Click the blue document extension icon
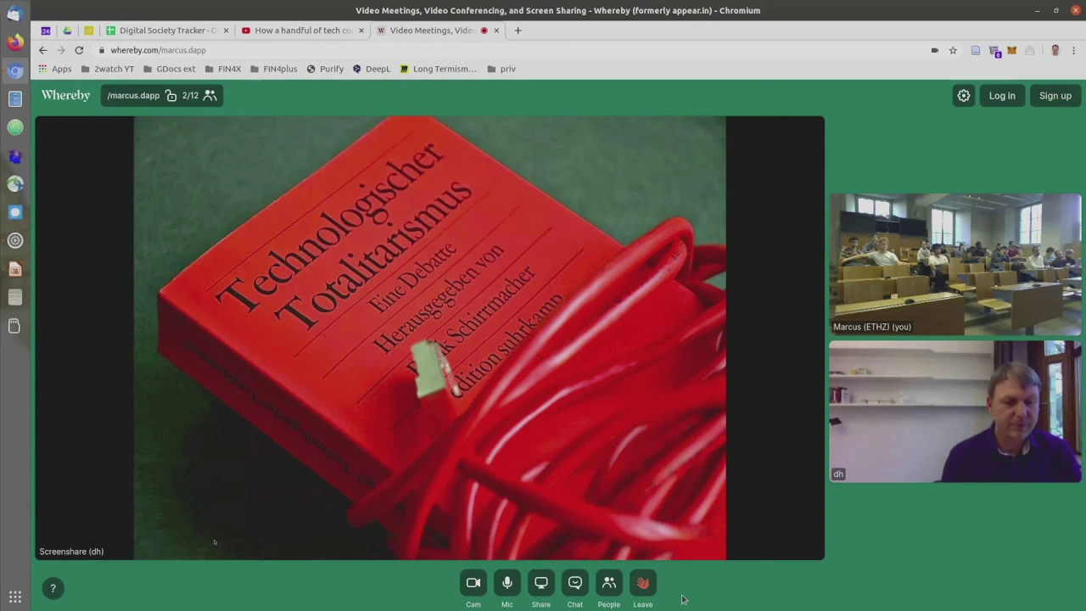The image size is (1086, 611). point(976,50)
